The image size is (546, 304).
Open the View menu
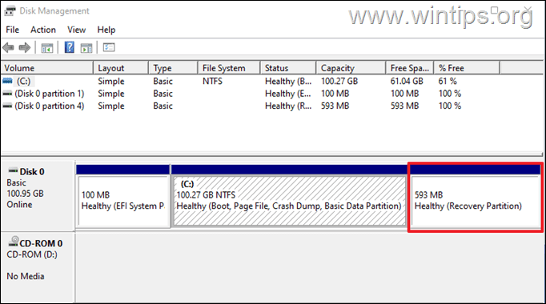click(77, 30)
